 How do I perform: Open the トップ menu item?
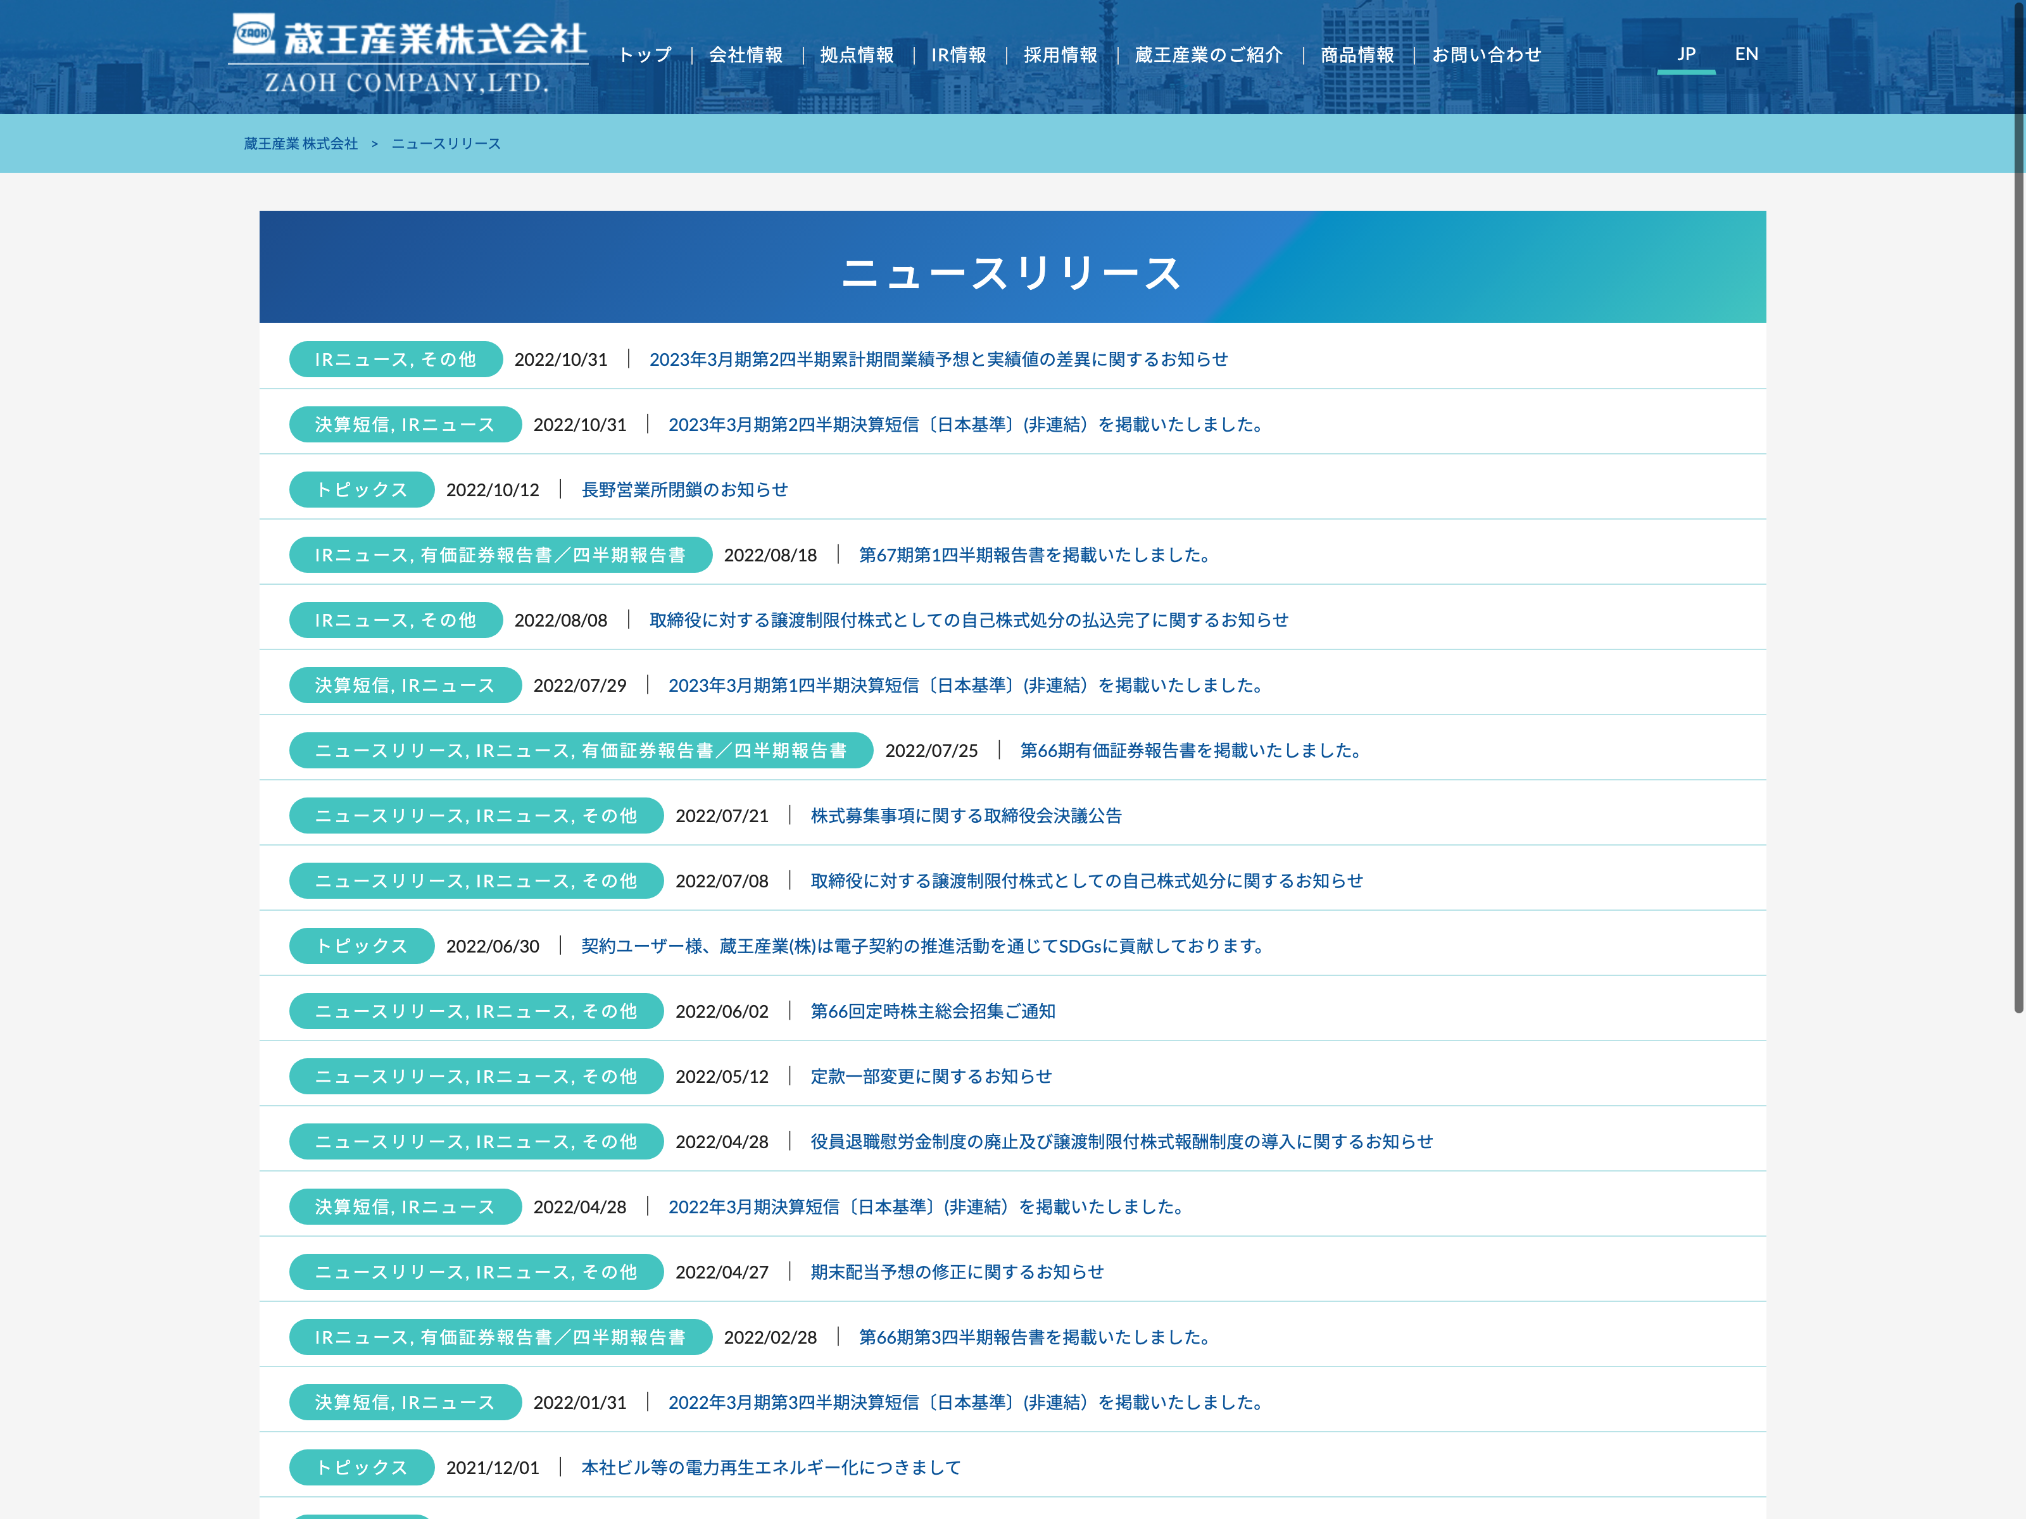pyautogui.click(x=645, y=55)
